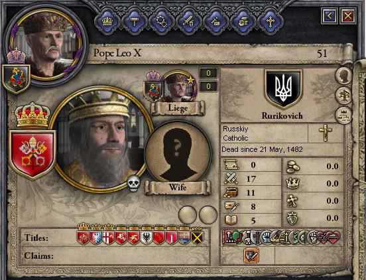Click the black eagle title shield
This screenshot has height=280, width=366.
pyautogui.click(x=147, y=238)
